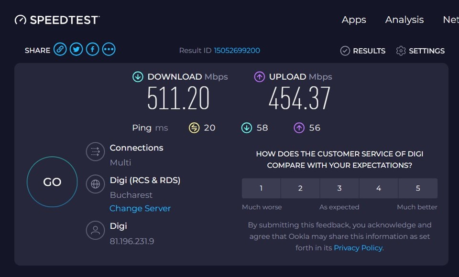
Task: Click the Speedtest logo
Action: coord(57,20)
